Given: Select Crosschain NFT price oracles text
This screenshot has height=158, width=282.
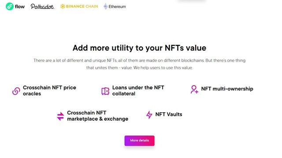Looking at the screenshot, I should coord(49,90).
